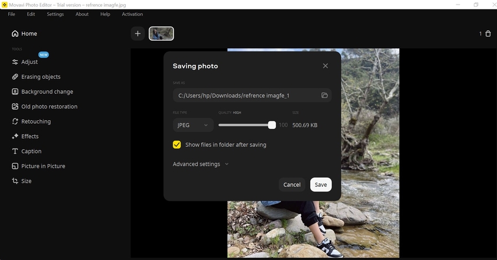This screenshot has width=497, height=260.
Task: Open the Size tool
Action: 22,180
